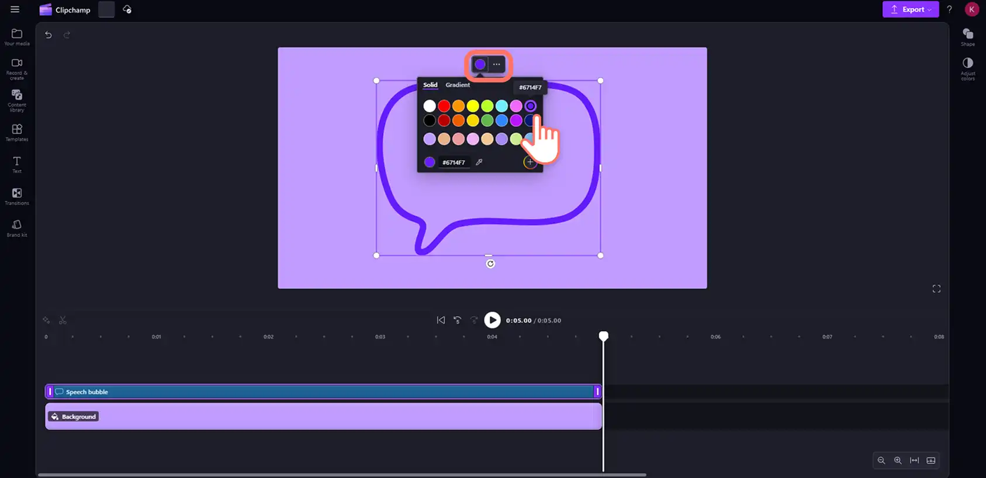Open the hamburger main menu
The width and height of the screenshot is (986, 478).
pos(15,9)
